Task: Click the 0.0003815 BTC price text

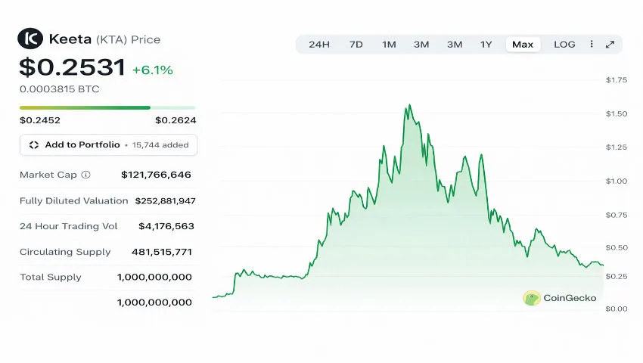Action: coord(60,88)
